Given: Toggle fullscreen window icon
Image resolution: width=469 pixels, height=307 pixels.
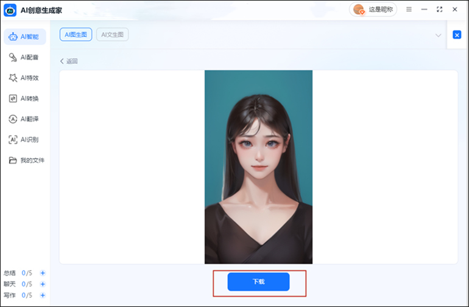Looking at the screenshot, I should tap(439, 10).
